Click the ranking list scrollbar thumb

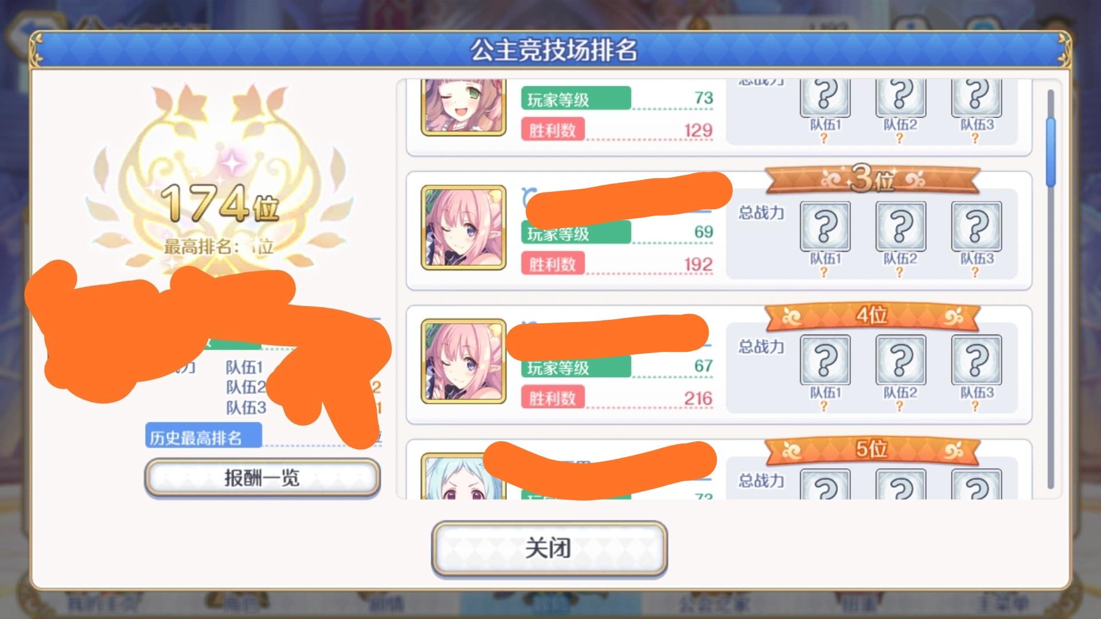1051,152
